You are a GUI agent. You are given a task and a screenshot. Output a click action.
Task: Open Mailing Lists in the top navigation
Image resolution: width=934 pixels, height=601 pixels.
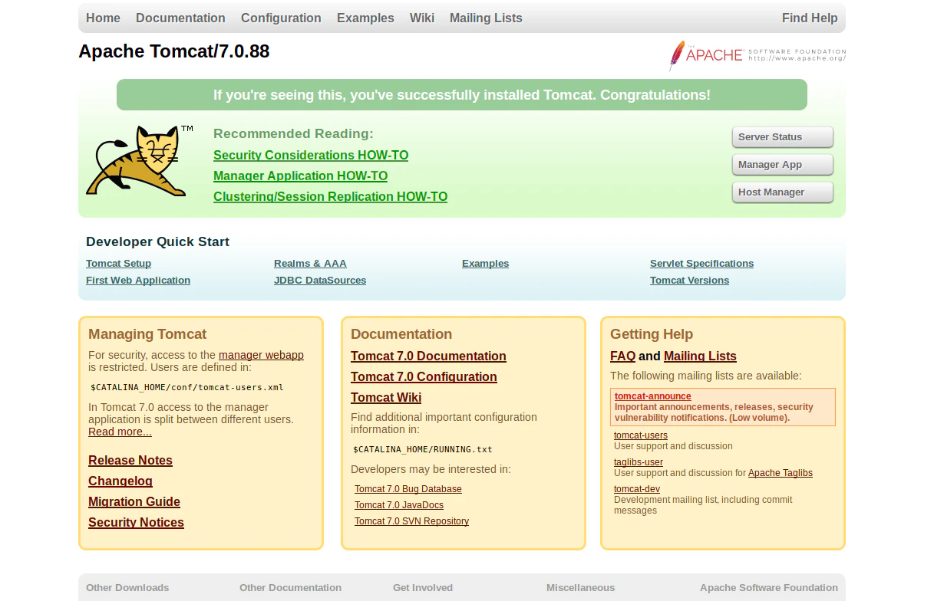(486, 18)
